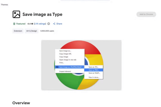This screenshot has height=107, width=161.
Task: Click the 'Overview' heading
Action: click(x=21, y=103)
